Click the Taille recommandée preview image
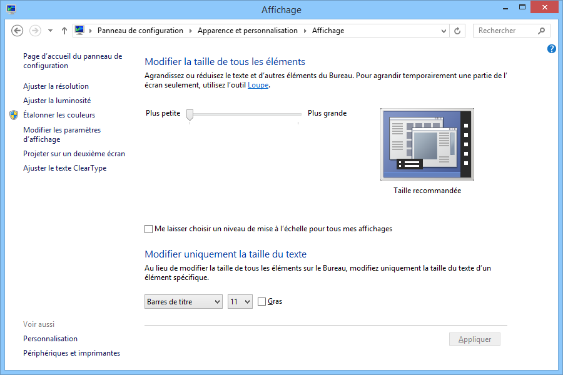This screenshot has height=375, width=563. click(427, 144)
